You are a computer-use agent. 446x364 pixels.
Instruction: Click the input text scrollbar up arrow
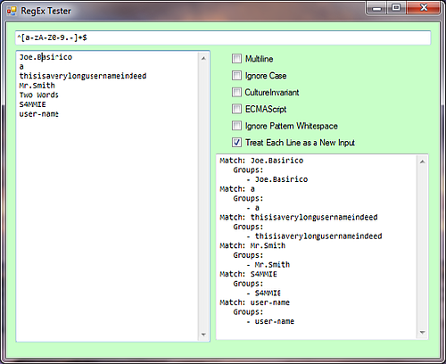pyautogui.click(x=203, y=58)
